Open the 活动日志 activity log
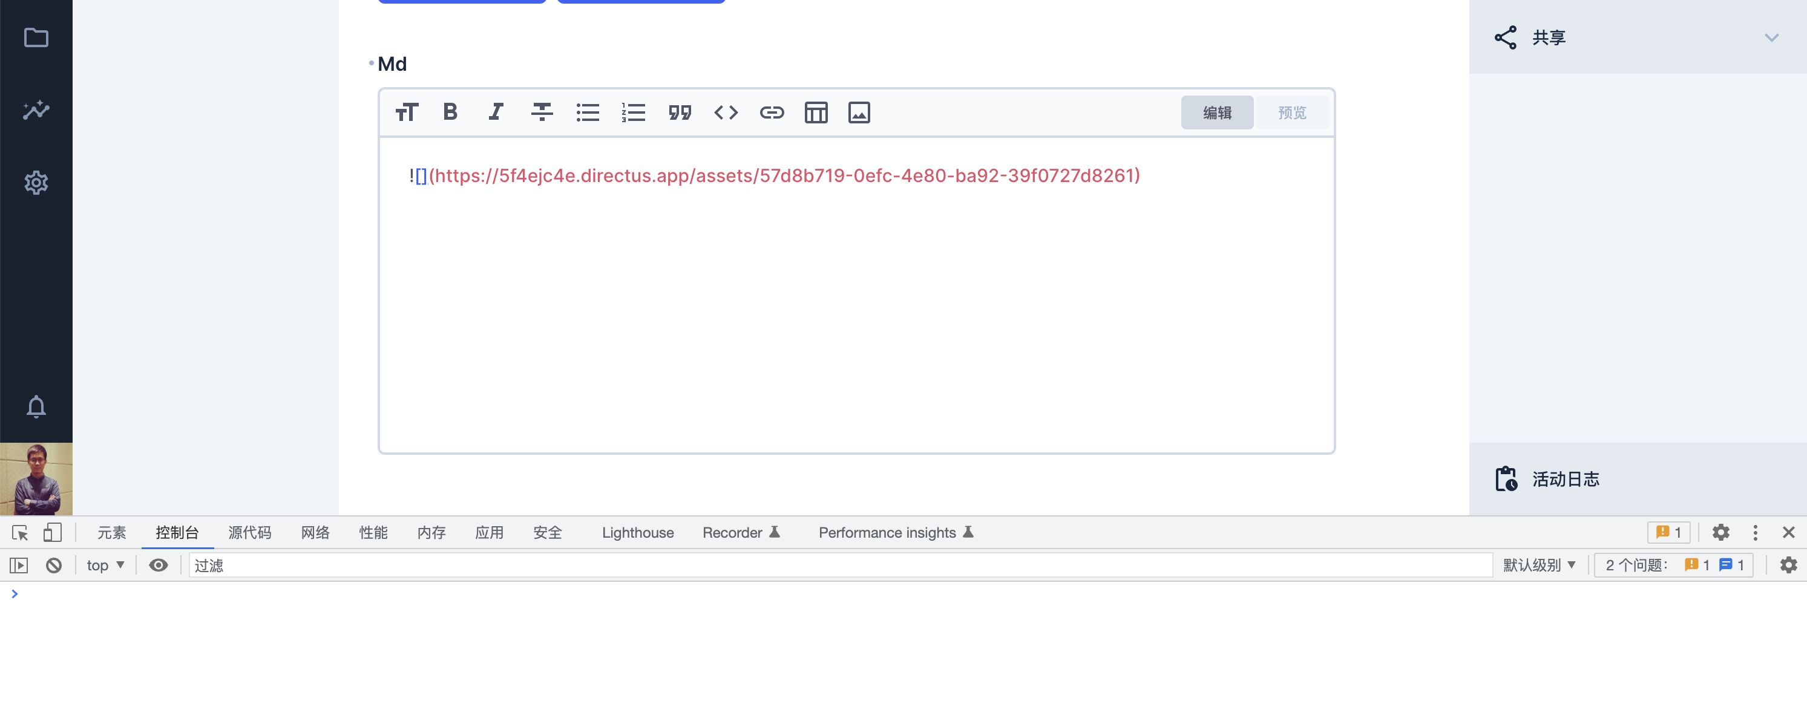 (1566, 480)
